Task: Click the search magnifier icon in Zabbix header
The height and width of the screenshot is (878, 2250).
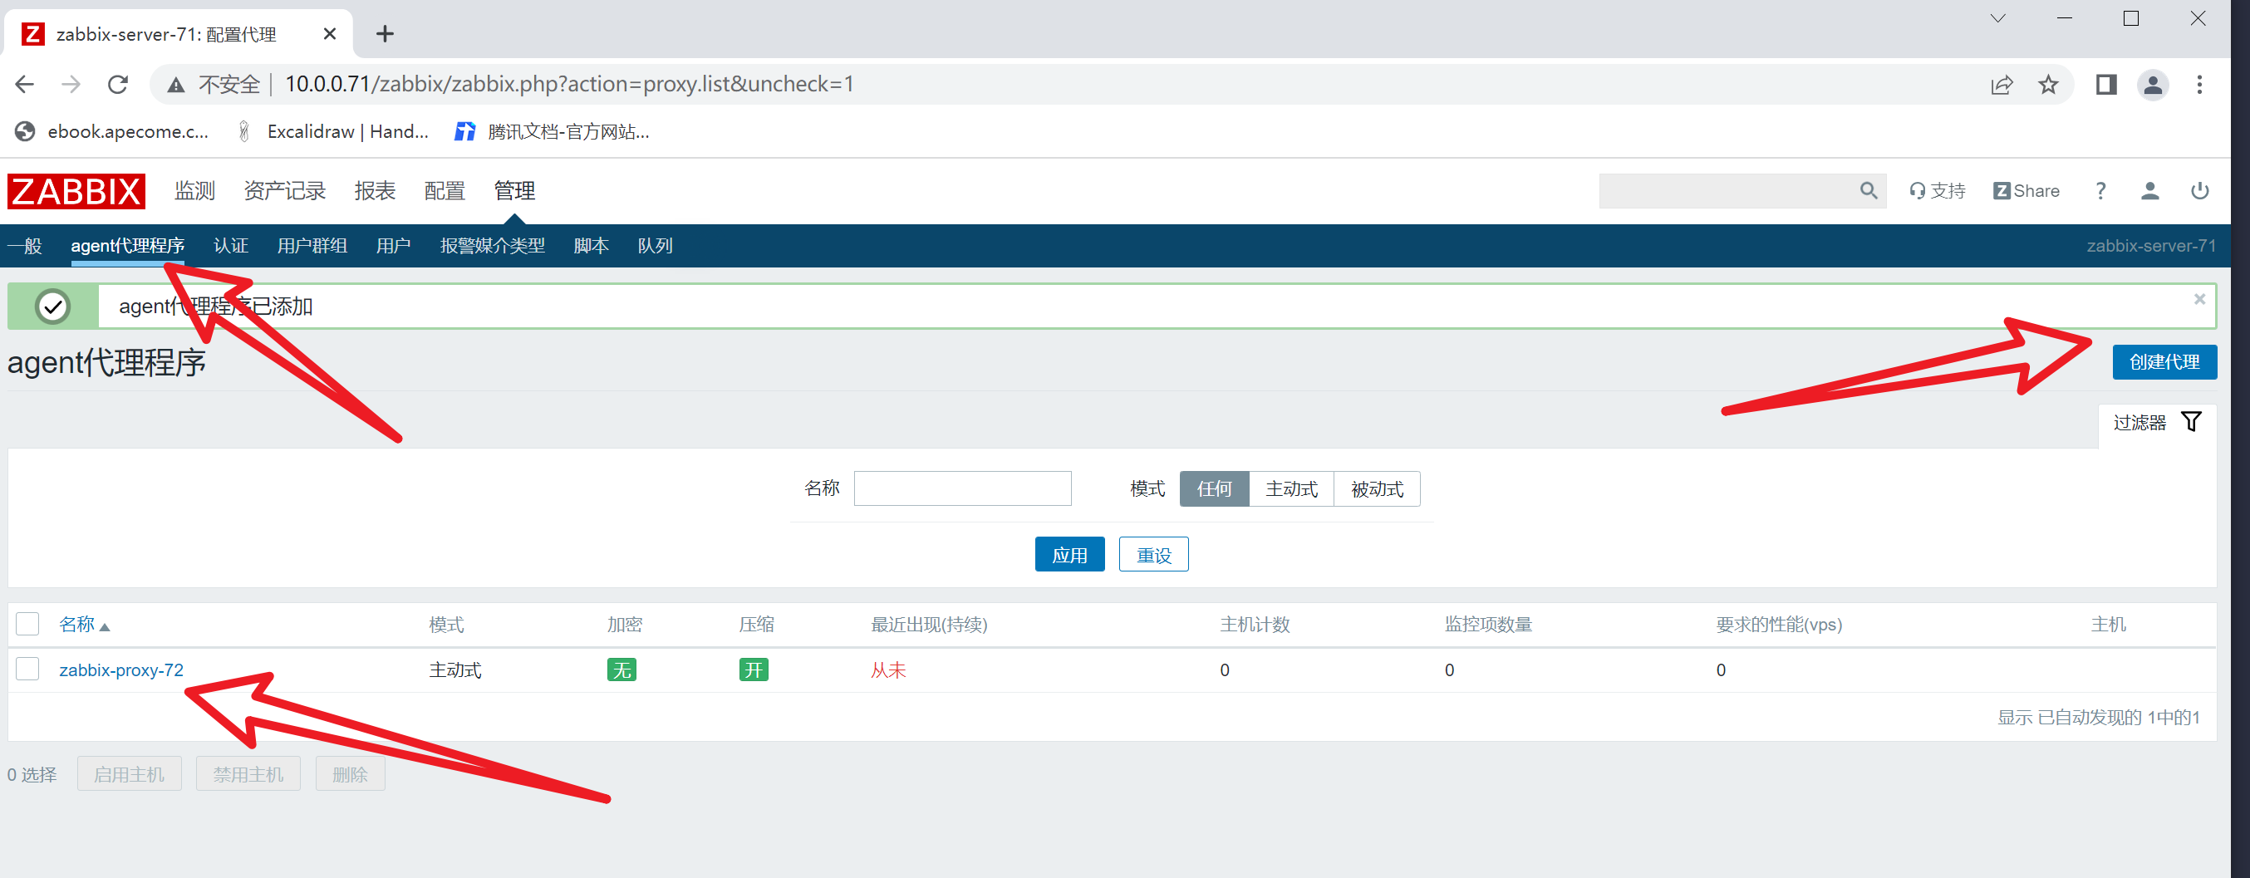Action: (x=1869, y=190)
